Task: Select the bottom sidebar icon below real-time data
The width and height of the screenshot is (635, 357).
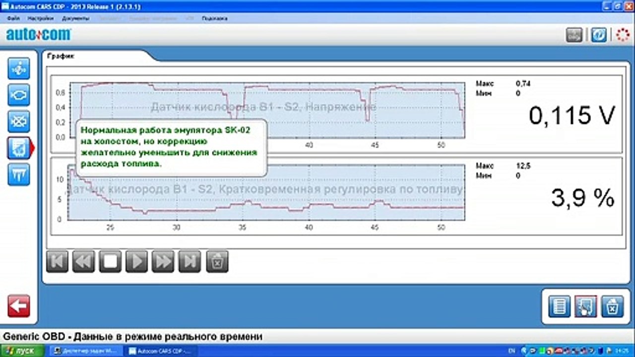Action: [19, 175]
